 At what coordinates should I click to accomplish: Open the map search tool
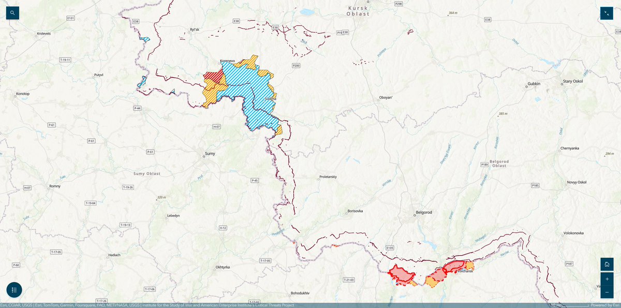pyautogui.click(x=13, y=13)
